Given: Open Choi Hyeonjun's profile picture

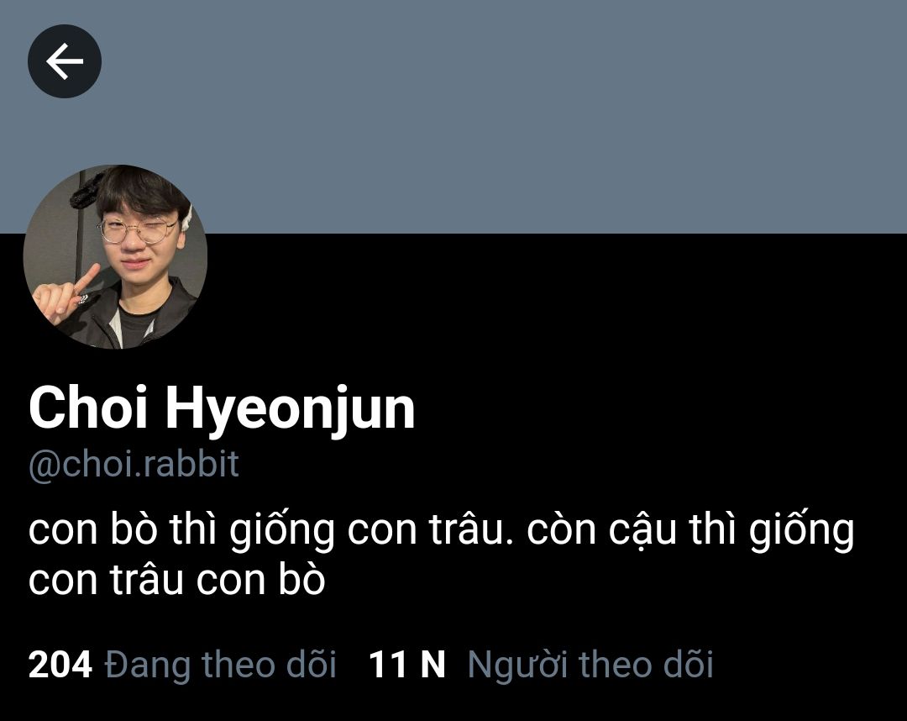Looking at the screenshot, I should [x=115, y=257].
